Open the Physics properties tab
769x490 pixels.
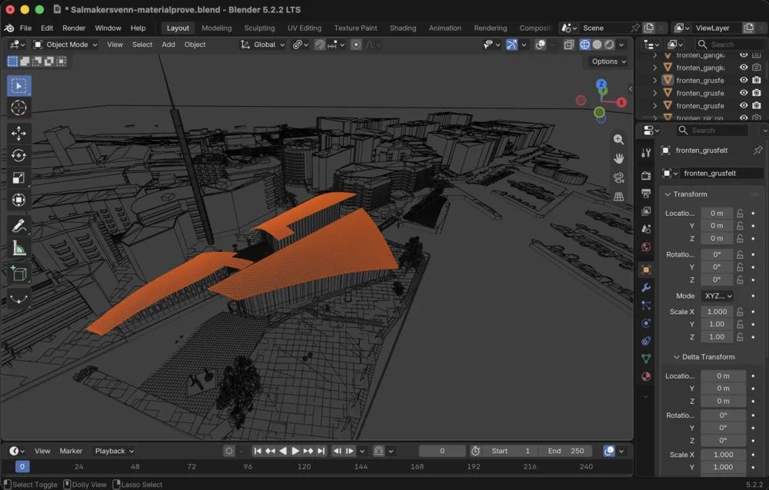click(646, 323)
